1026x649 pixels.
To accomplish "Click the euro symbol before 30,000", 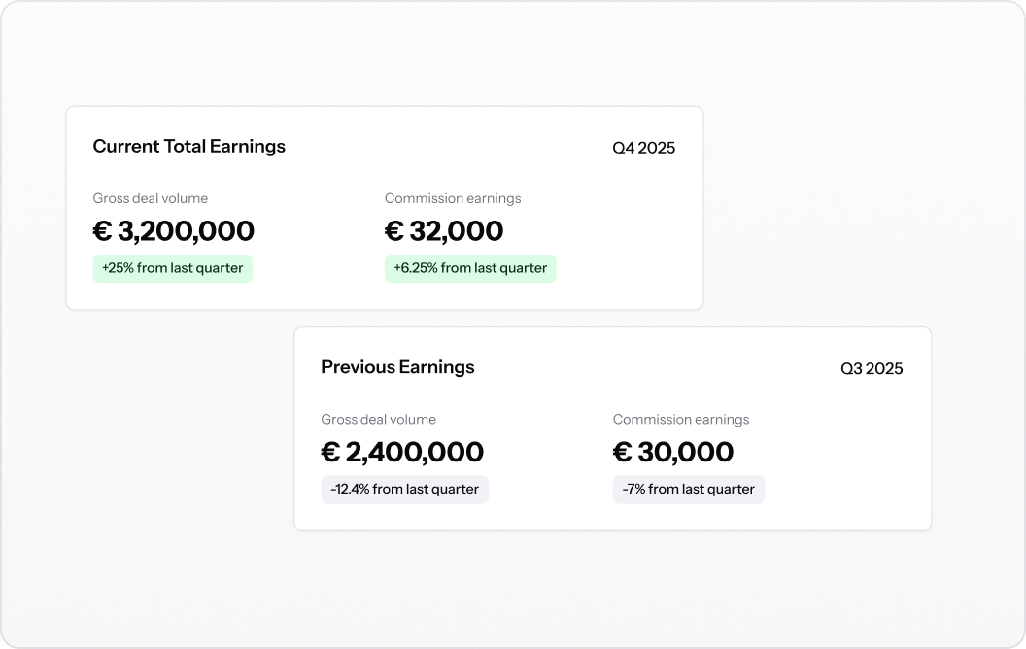I will point(622,452).
